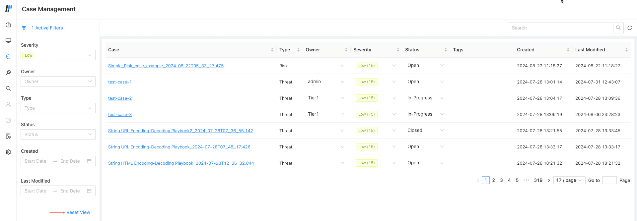
Task: Click the search magnifier button
Action: click(618, 28)
